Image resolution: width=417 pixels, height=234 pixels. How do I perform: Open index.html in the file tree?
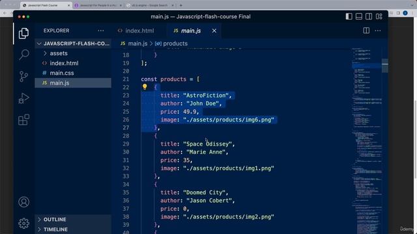point(73,63)
